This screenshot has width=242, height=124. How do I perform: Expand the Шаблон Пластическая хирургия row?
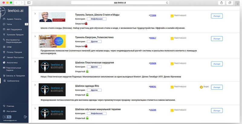pos(35,62)
